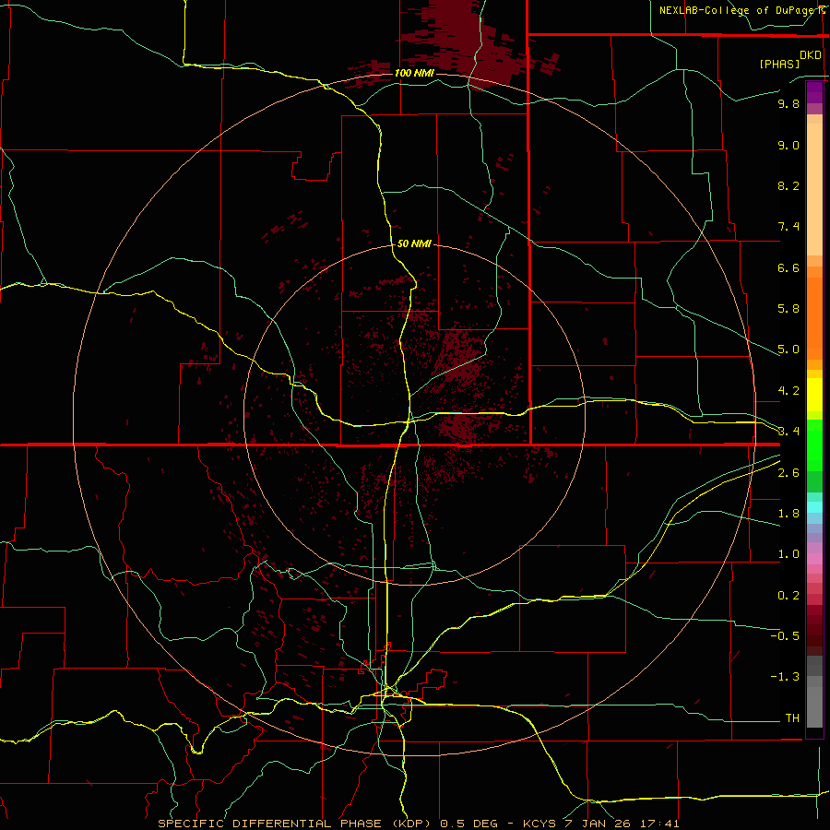
Task: Click the 8.2 scale value
Action: [788, 185]
